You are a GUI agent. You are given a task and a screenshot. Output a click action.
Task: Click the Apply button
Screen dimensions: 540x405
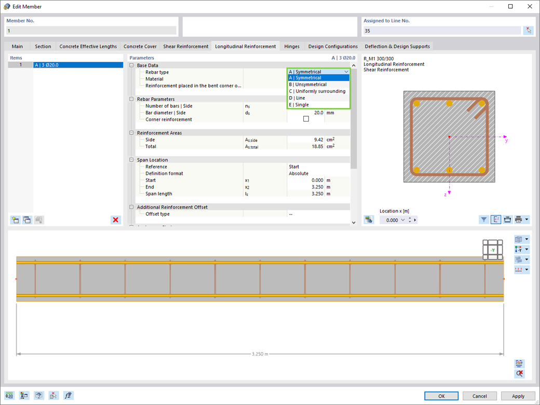pyautogui.click(x=518, y=396)
